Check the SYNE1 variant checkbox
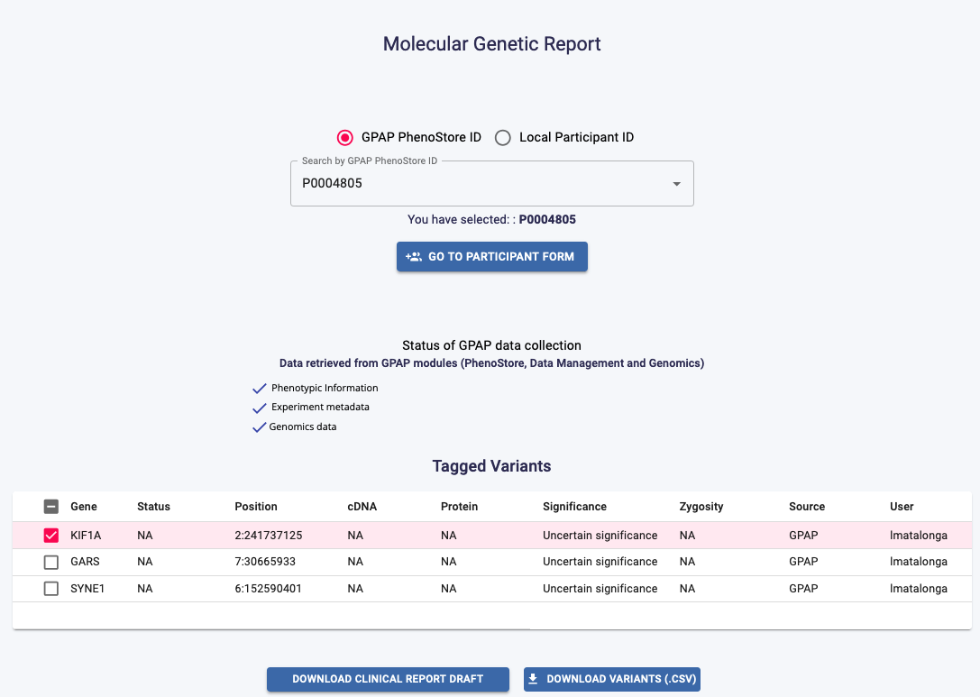Viewport: 980px width, 697px height. (x=52, y=588)
